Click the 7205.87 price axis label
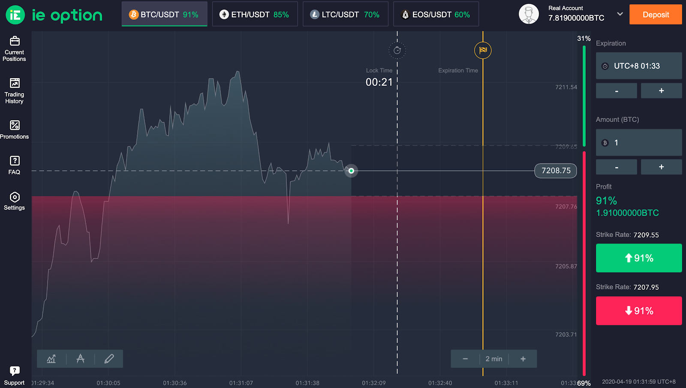 point(566,266)
